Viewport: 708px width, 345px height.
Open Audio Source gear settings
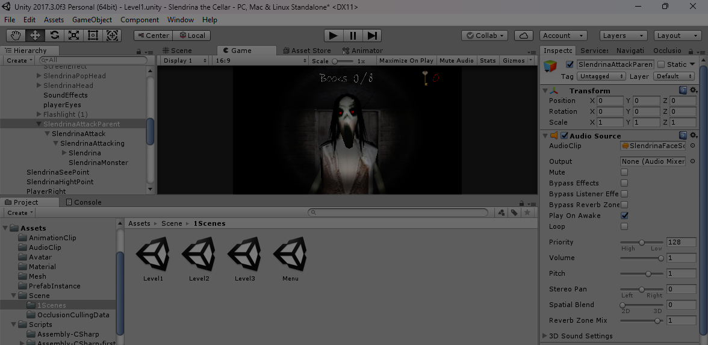tap(694, 135)
